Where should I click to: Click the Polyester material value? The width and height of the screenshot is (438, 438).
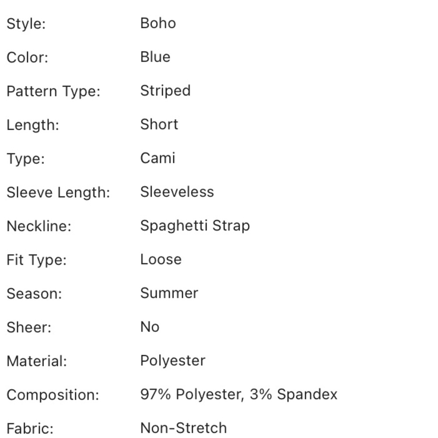point(173,361)
